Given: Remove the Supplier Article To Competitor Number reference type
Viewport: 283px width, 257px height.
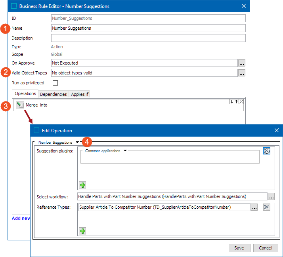Looking at the screenshot, I should tap(267, 207).
